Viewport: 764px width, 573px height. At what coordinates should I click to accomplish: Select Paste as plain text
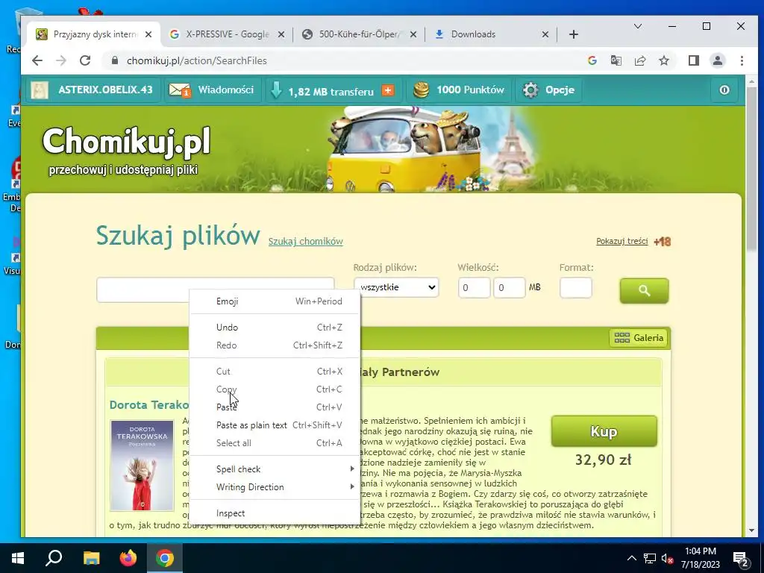pos(275,425)
